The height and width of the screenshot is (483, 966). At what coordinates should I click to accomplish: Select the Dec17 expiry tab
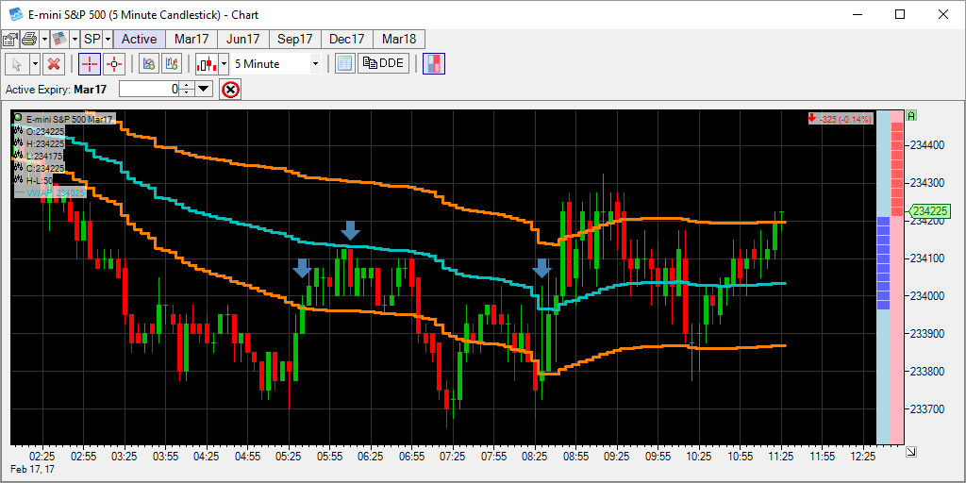click(x=346, y=39)
